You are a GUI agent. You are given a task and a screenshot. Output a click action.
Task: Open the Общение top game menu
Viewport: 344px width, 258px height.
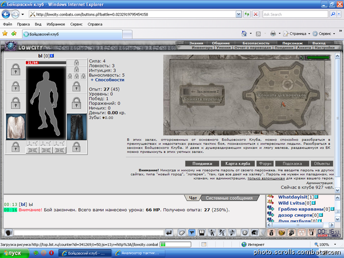[x=221, y=43]
